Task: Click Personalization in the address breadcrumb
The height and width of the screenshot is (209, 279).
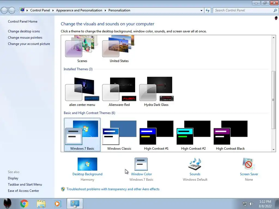Action: (119, 10)
